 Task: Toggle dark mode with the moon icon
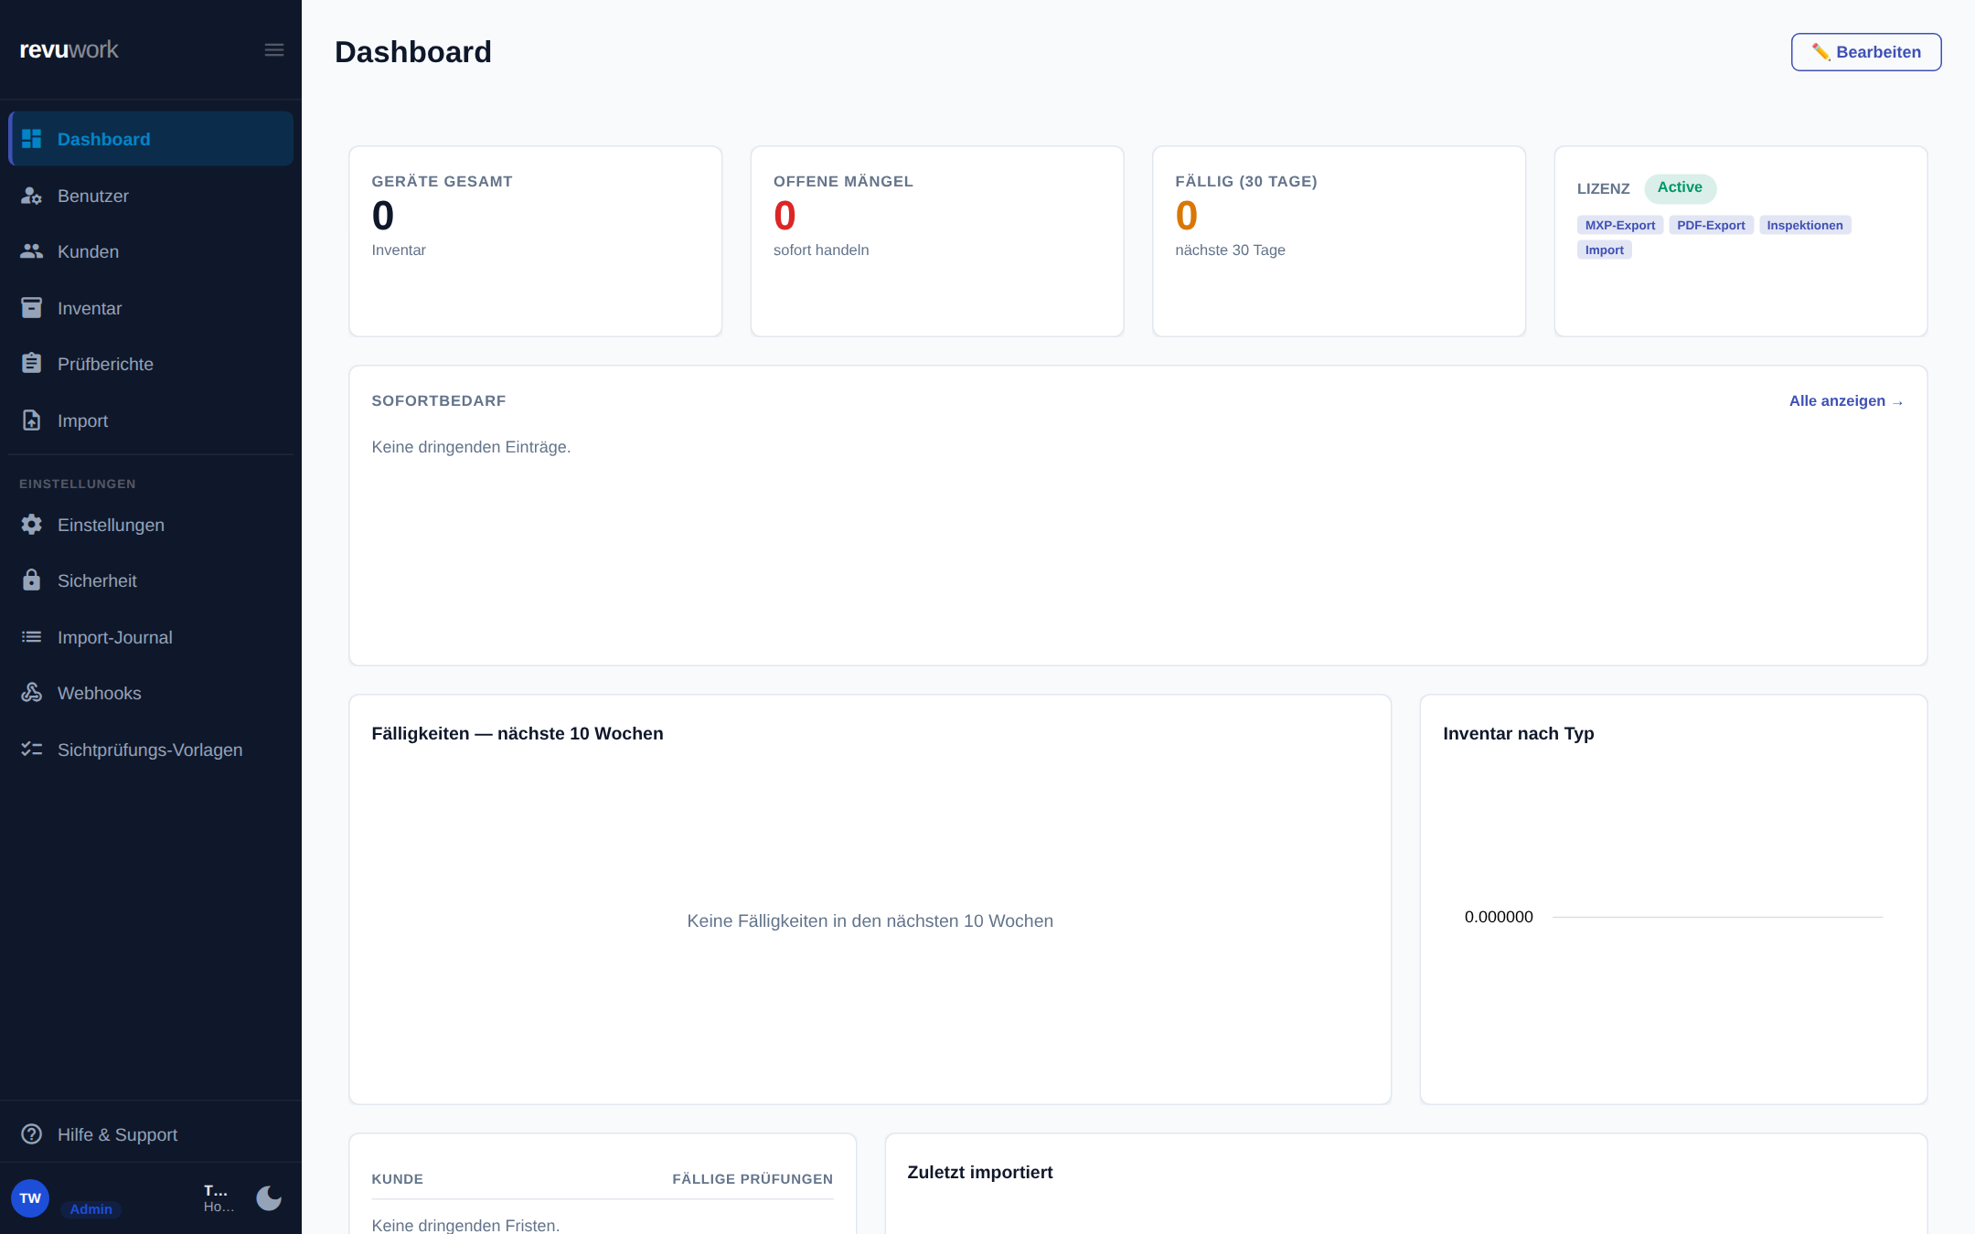(269, 1198)
